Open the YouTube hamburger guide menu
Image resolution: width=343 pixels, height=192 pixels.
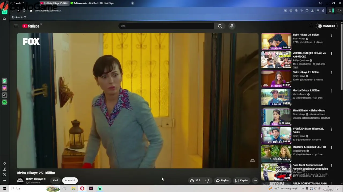click(16, 26)
